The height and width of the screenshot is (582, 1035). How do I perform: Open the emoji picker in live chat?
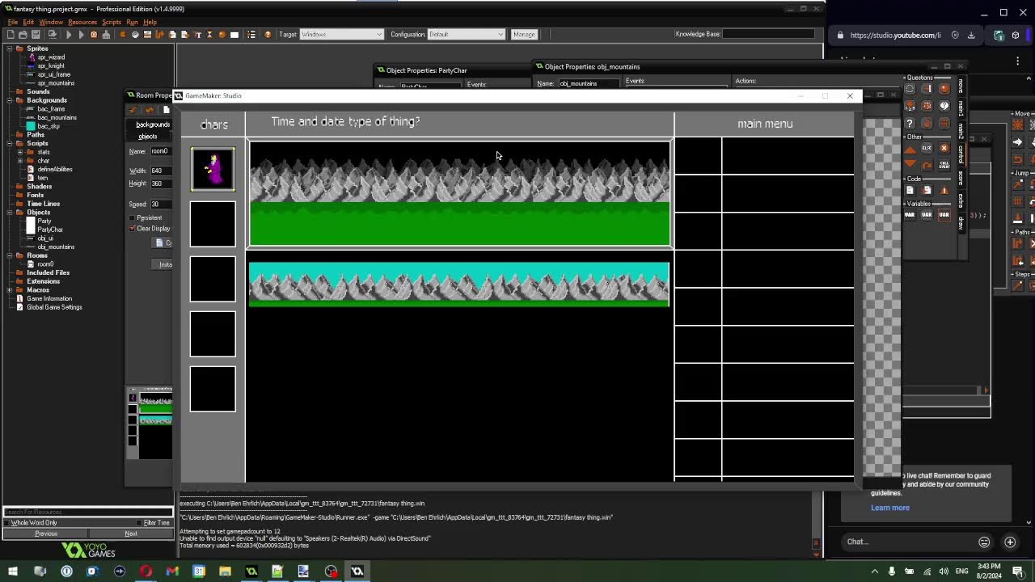tap(984, 542)
